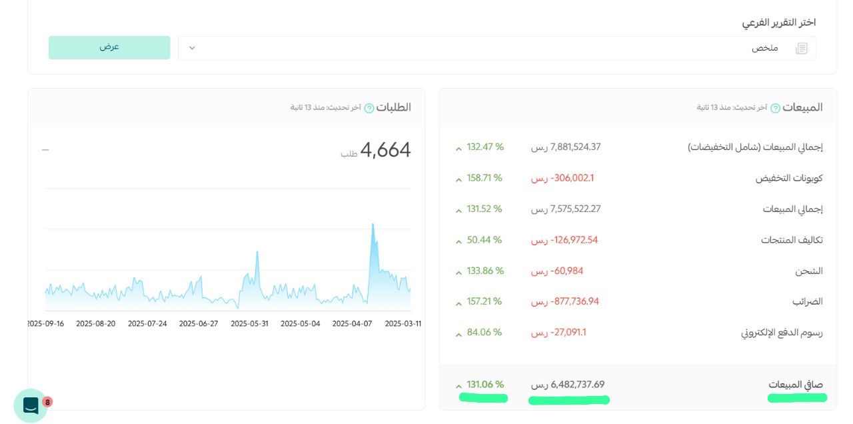Click the help icon beside الطلبات heading
This screenshot has width=853, height=424.
(x=369, y=108)
